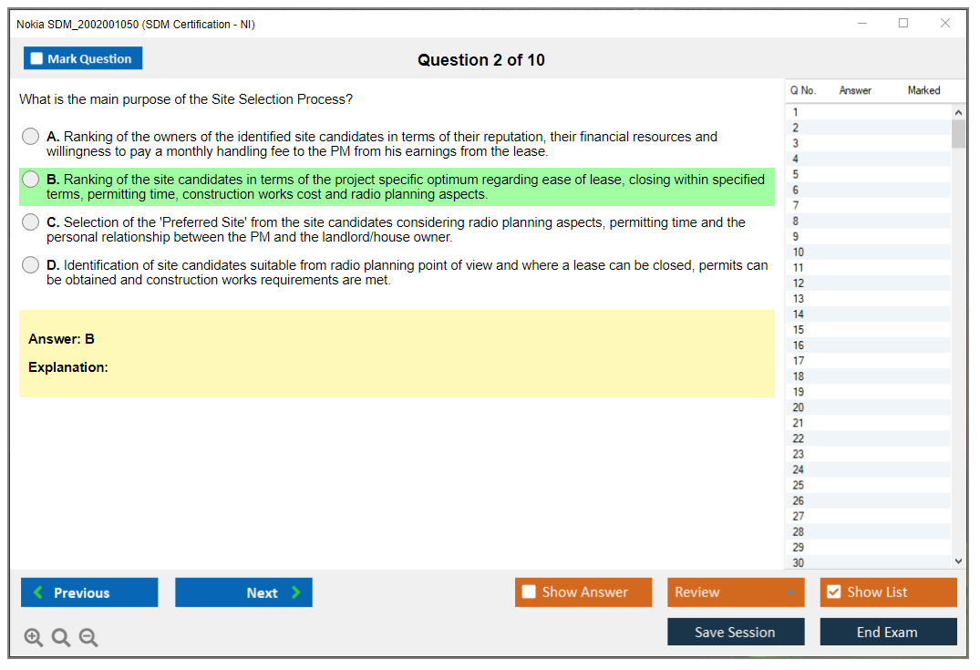Click the zoom in magnifier icon

point(34,638)
